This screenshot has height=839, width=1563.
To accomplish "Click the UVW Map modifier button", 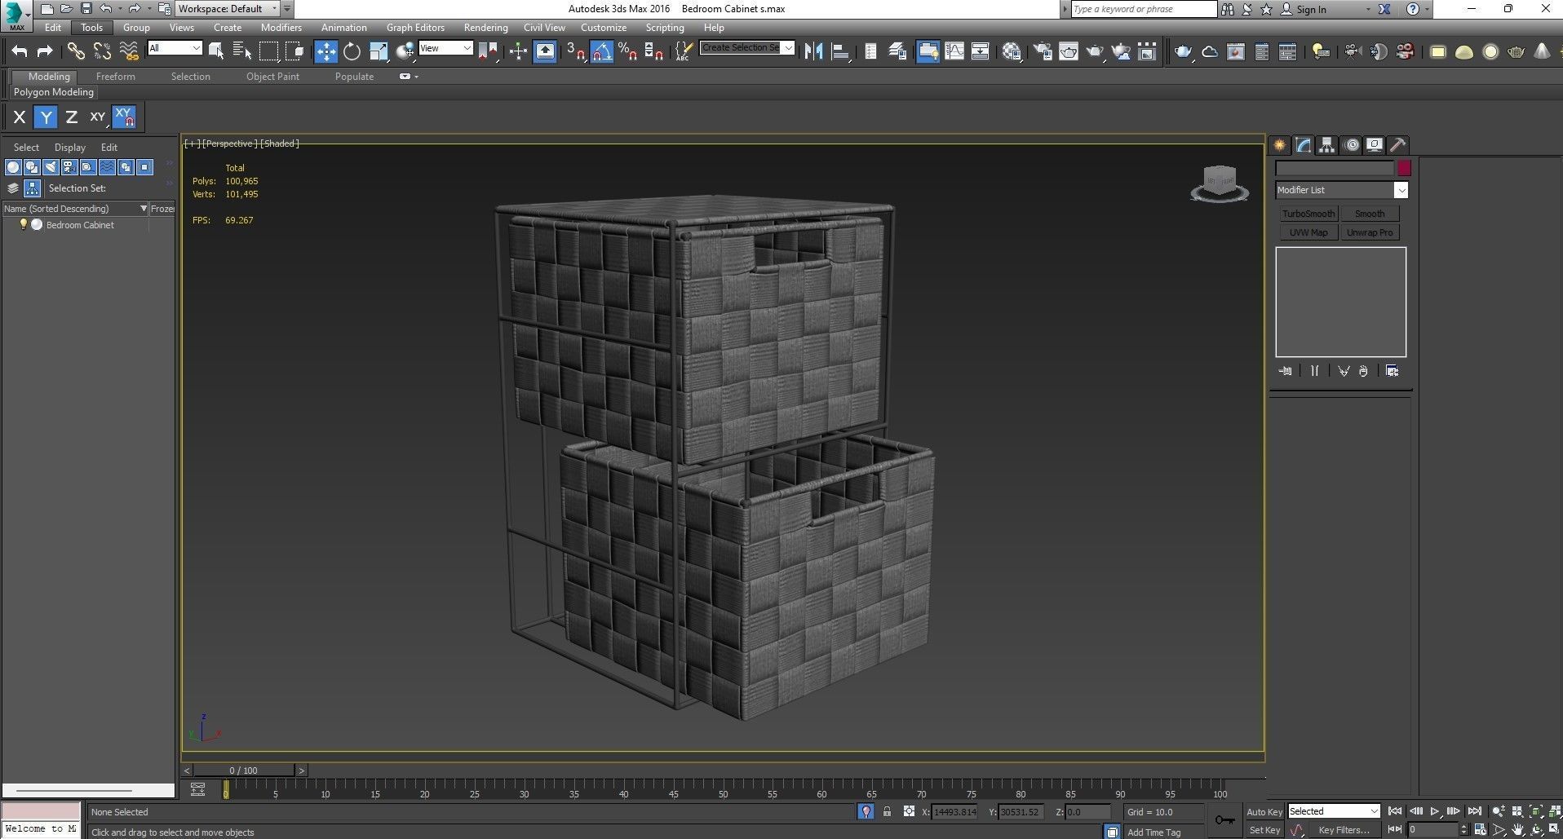I will (1308, 232).
